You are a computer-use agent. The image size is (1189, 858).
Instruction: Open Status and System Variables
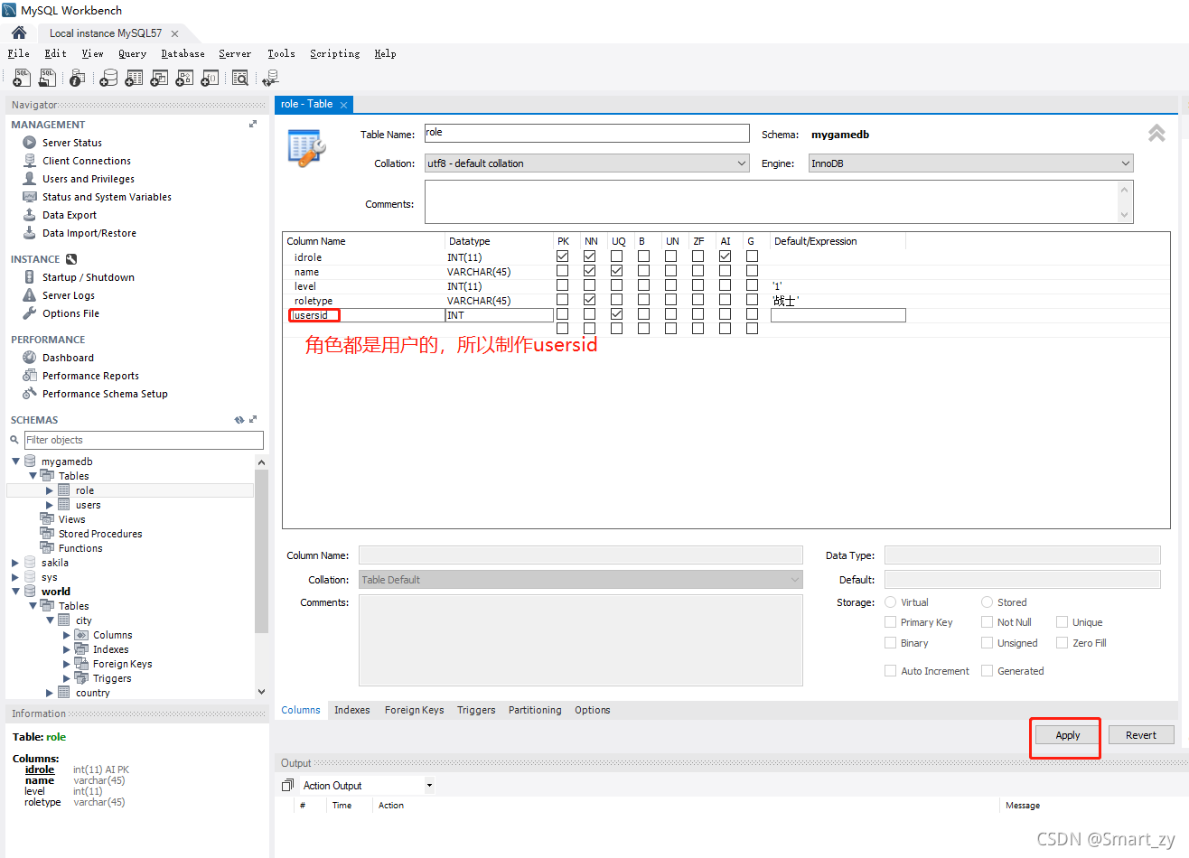coord(107,197)
